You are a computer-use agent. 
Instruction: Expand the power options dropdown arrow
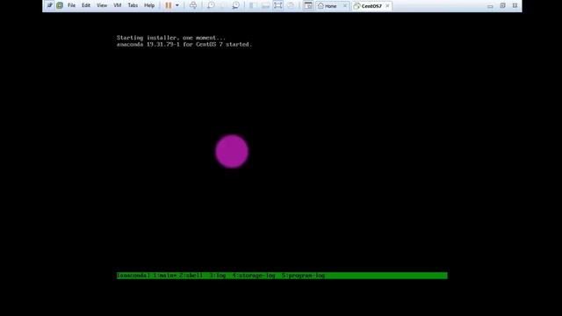tap(177, 5)
